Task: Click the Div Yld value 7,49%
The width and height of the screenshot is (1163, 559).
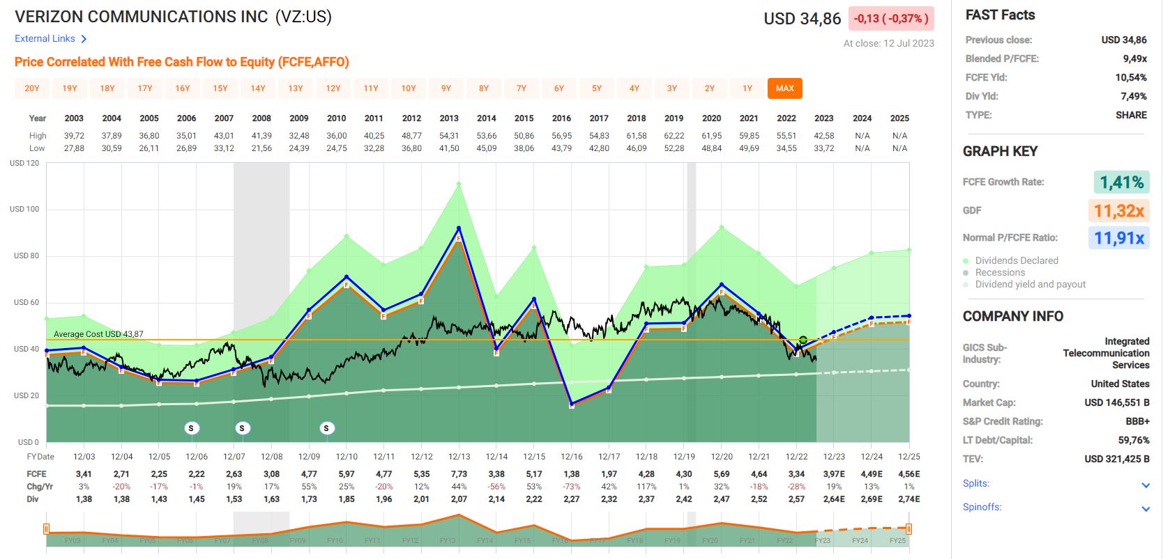Action: tap(1134, 96)
